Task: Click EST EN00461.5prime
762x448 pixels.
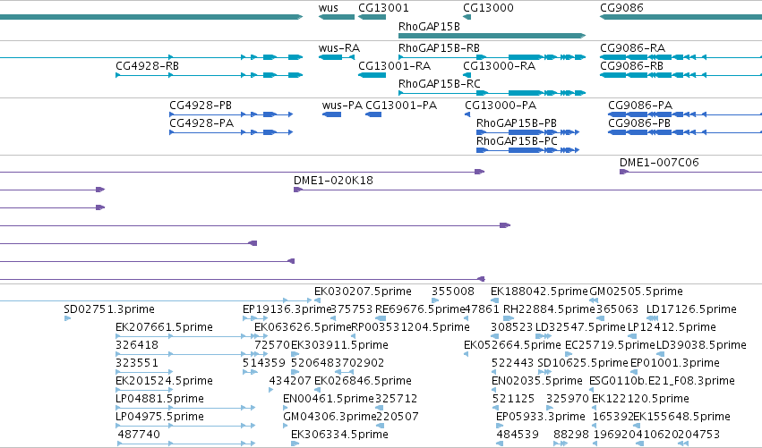Action: tap(329, 399)
